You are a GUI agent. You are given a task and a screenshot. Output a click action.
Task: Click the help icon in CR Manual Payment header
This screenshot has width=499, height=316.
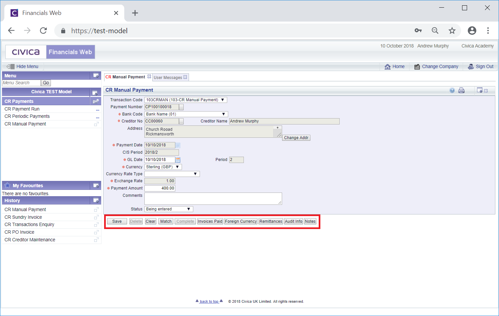pyautogui.click(x=452, y=90)
